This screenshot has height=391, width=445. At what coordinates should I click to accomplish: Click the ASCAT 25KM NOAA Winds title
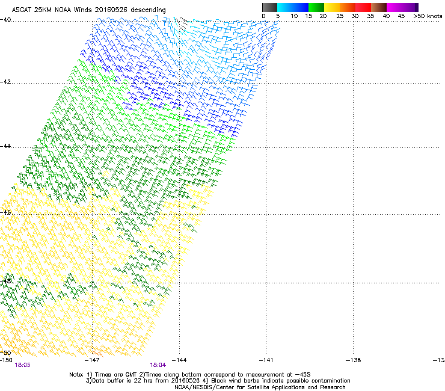[x=88, y=10]
